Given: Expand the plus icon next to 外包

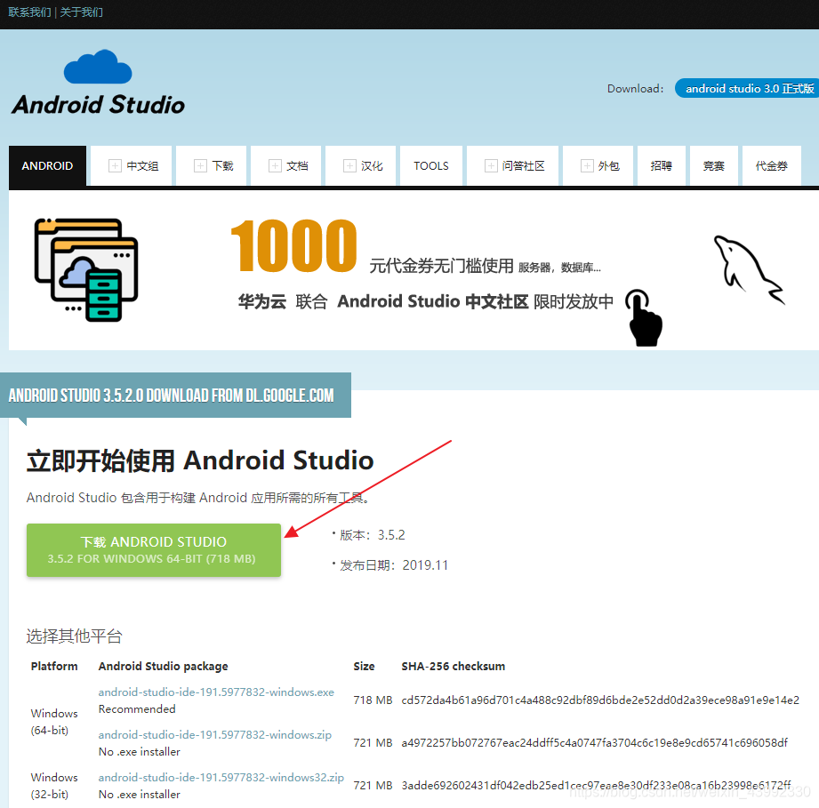Looking at the screenshot, I should click(587, 165).
